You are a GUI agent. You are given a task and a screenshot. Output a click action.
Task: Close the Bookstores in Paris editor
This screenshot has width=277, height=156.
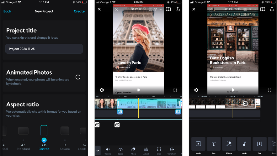pos(194,9)
